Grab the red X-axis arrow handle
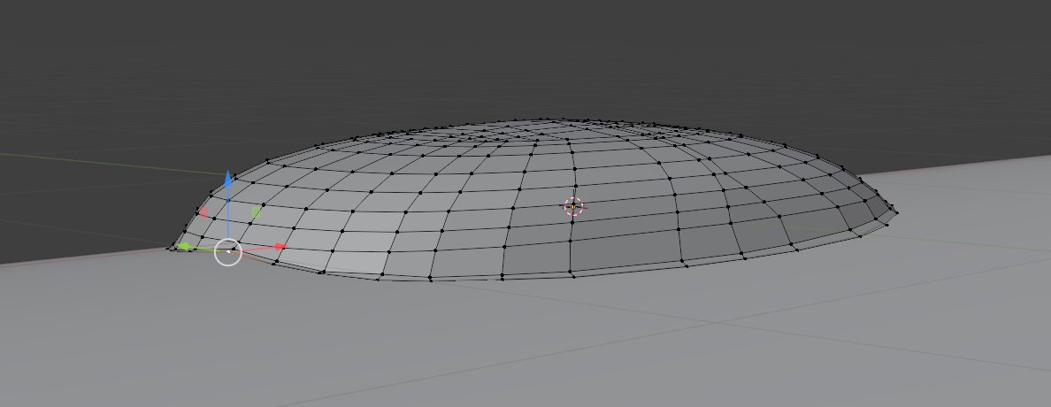The image size is (1051, 407). [x=279, y=247]
